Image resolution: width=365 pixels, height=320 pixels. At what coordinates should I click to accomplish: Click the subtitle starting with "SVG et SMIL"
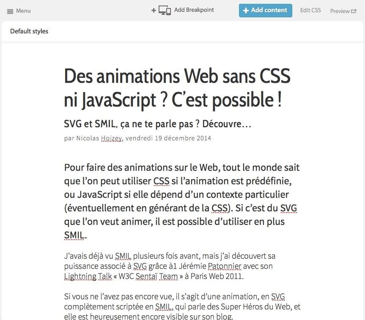point(157,124)
